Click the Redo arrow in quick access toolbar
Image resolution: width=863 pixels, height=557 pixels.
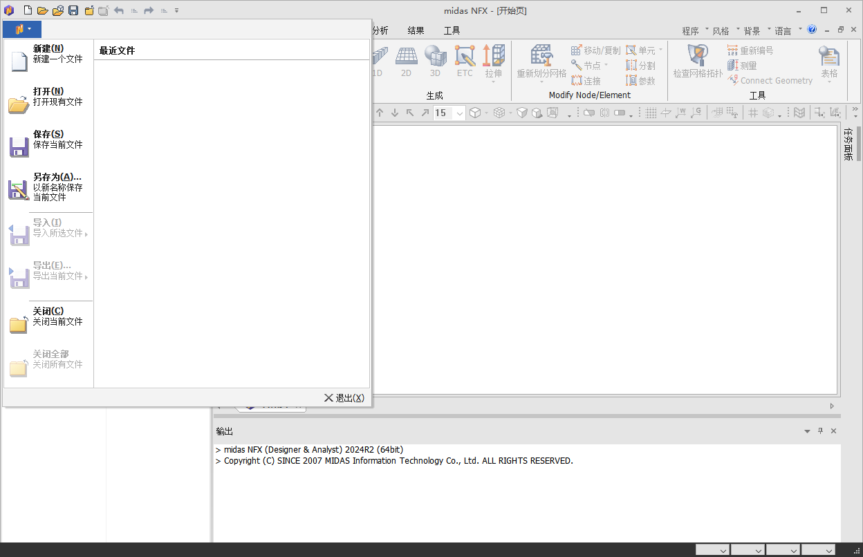click(x=149, y=10)
